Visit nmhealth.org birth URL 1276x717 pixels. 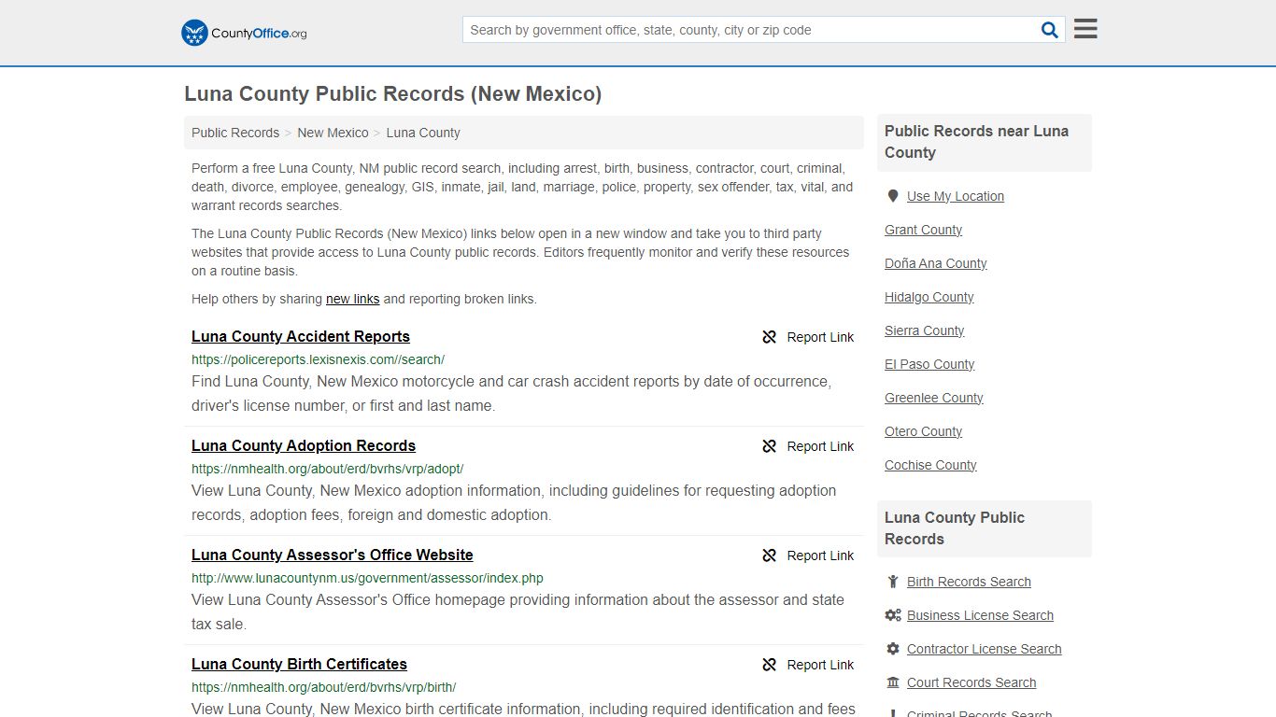click(x=323, y=687)
